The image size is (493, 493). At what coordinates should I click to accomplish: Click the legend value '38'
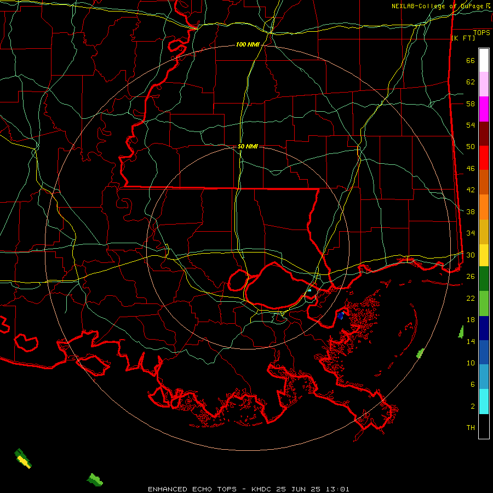coord(471,211)
